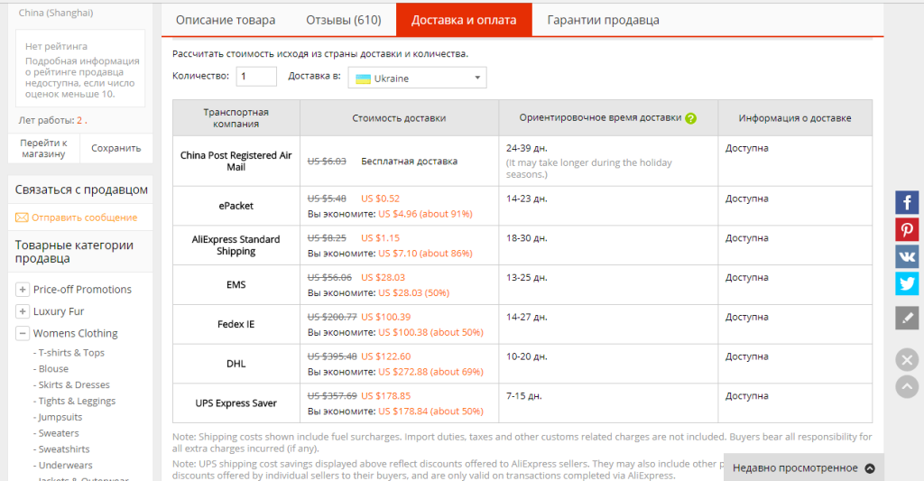Expand Недавно просмотренное chevron icon
924x481 pixels.
pyautogui.click(x=870, y=468)
